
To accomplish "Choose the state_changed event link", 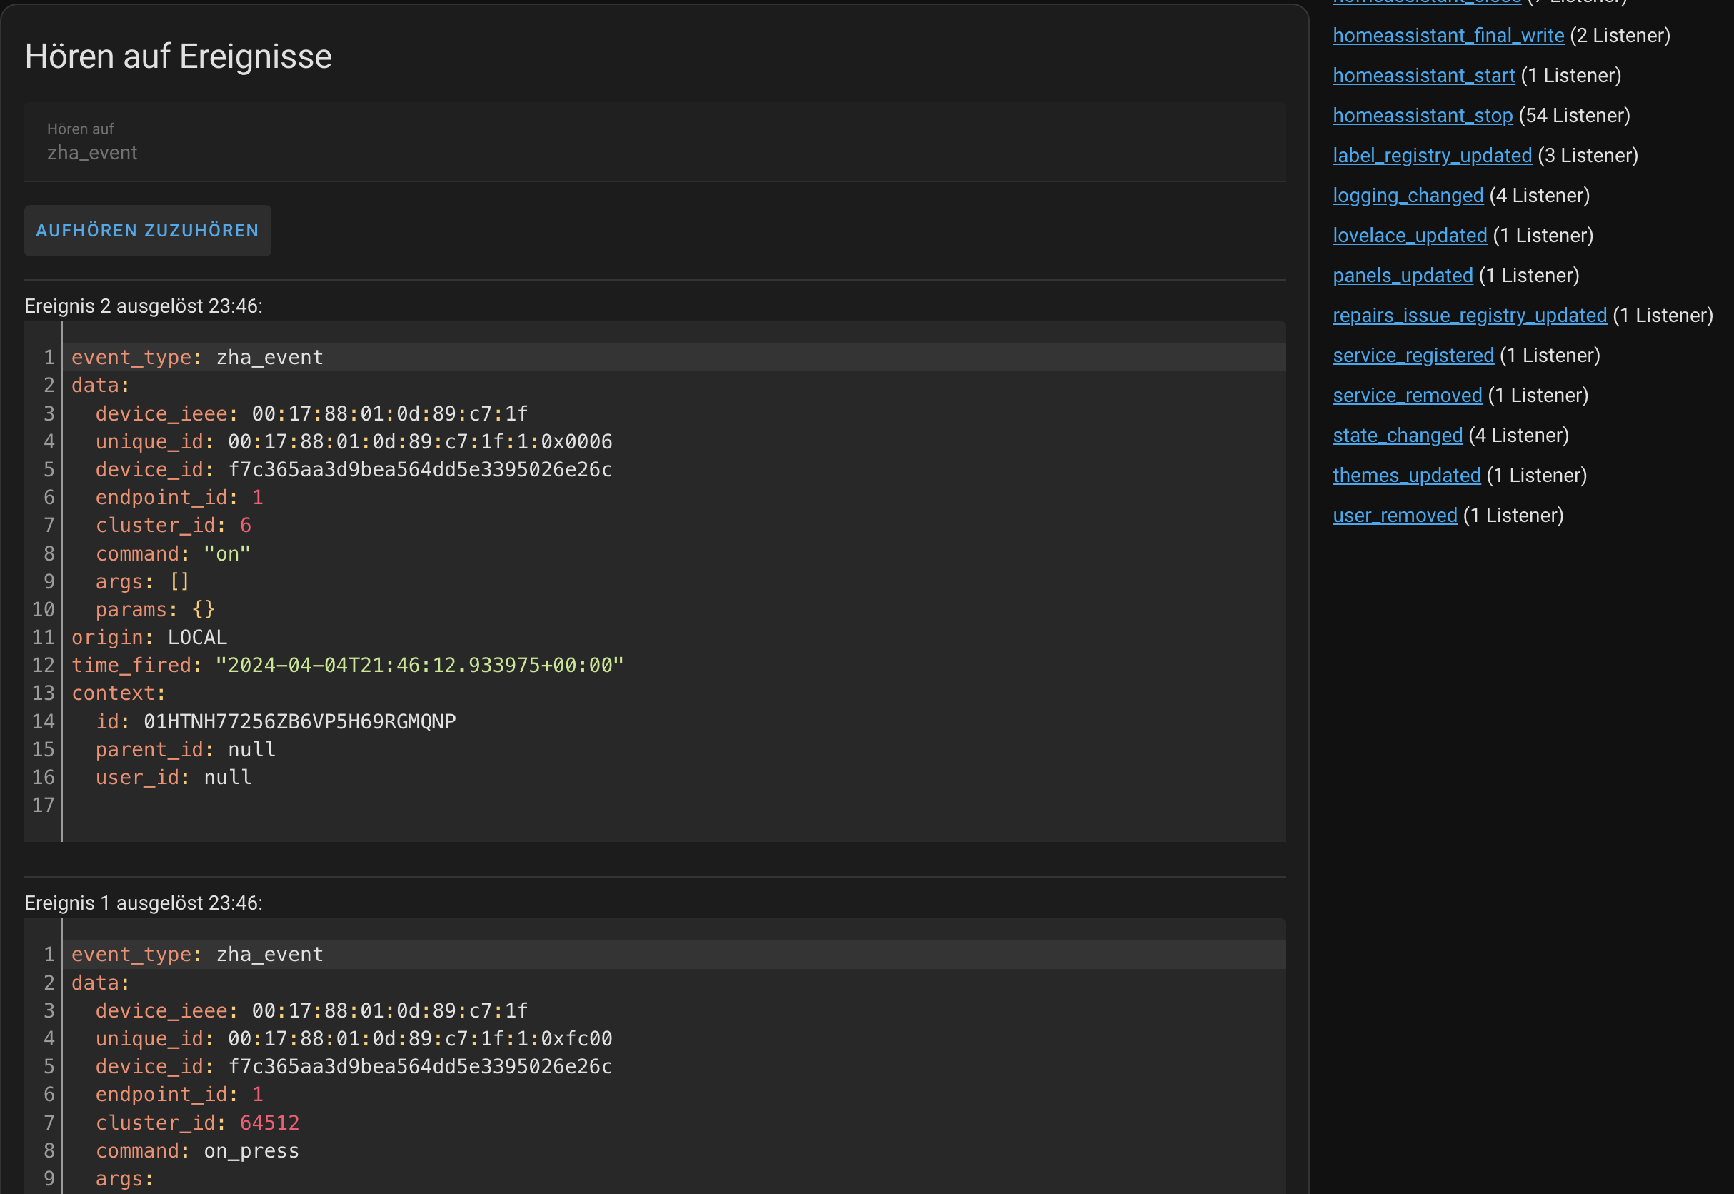I will [1397, 436].
